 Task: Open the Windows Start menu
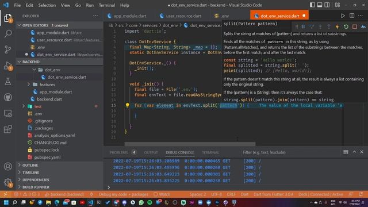(x=6, y=202)
